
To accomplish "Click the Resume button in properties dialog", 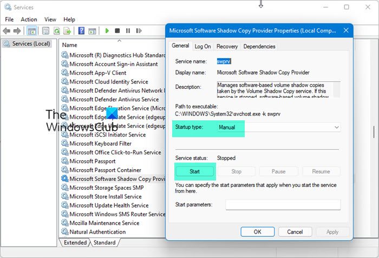I will (x=321, y=171).
